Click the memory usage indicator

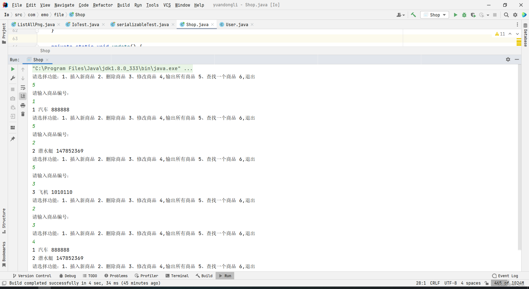click(x=509, y=283)
